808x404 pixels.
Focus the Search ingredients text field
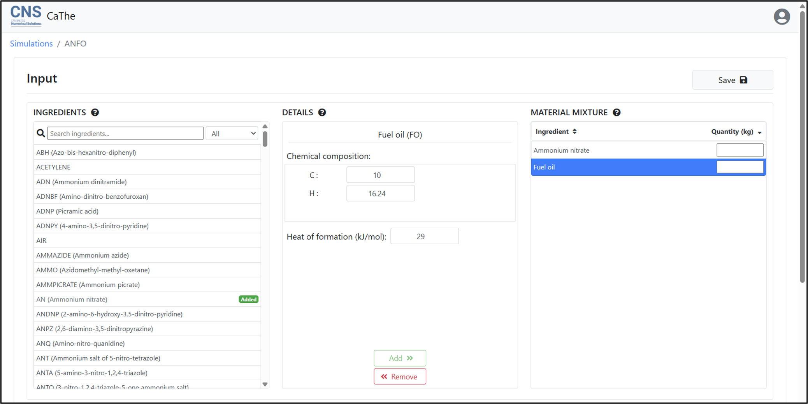click(125, 134)
